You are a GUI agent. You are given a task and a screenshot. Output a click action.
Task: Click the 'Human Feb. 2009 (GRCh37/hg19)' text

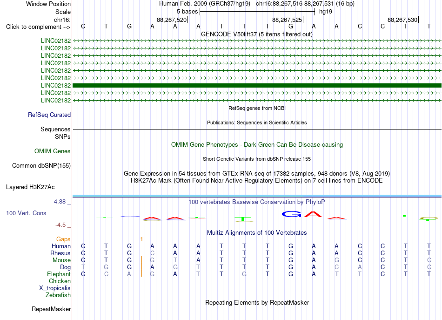[205, 4]
